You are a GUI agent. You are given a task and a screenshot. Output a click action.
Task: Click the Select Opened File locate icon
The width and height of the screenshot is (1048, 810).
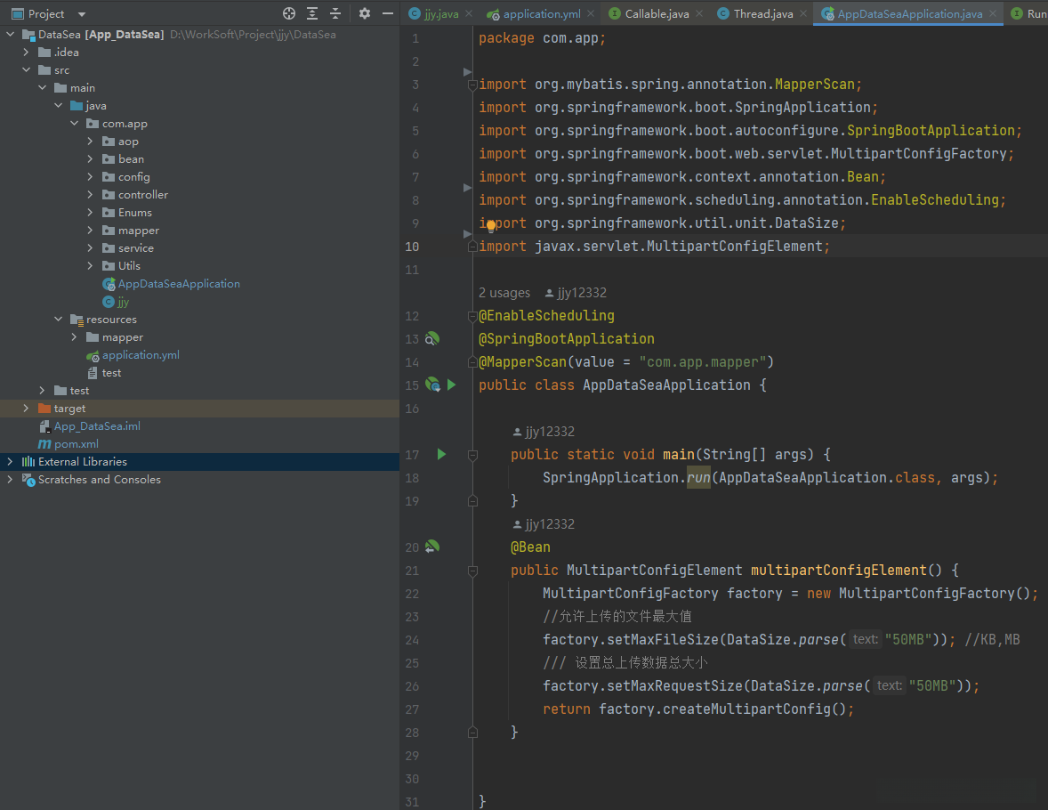289,13
